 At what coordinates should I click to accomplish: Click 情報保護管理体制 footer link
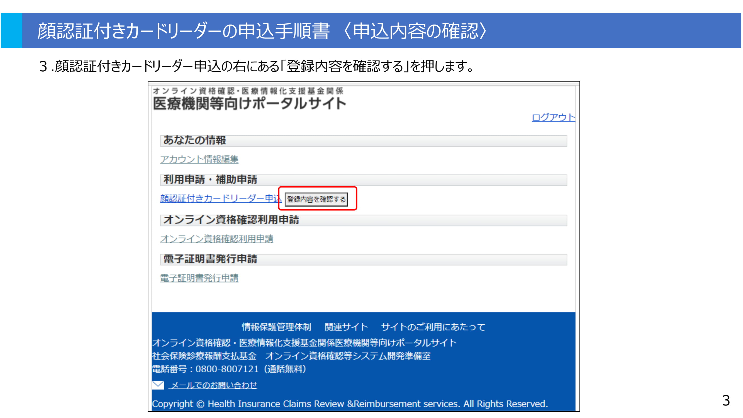276,327
